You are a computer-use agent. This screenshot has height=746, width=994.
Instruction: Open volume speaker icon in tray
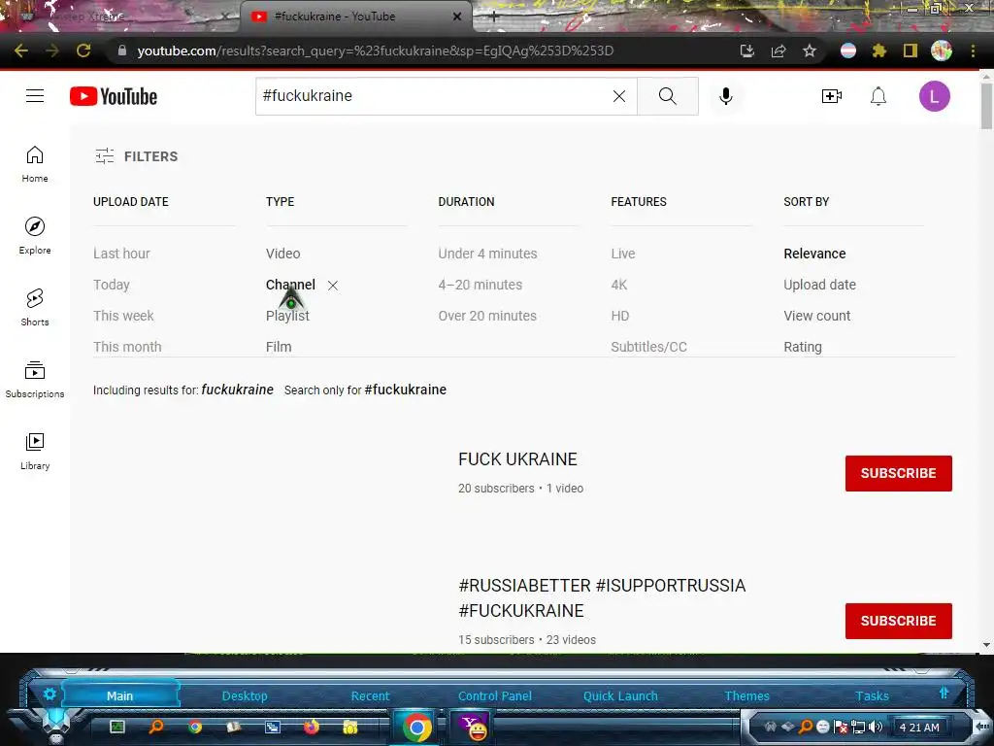876,727
